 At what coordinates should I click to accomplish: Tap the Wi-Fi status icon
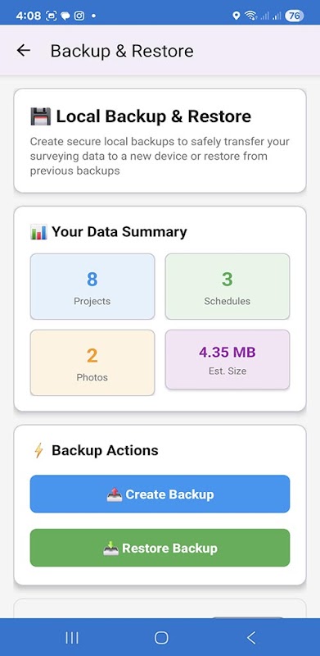[250, 16]
